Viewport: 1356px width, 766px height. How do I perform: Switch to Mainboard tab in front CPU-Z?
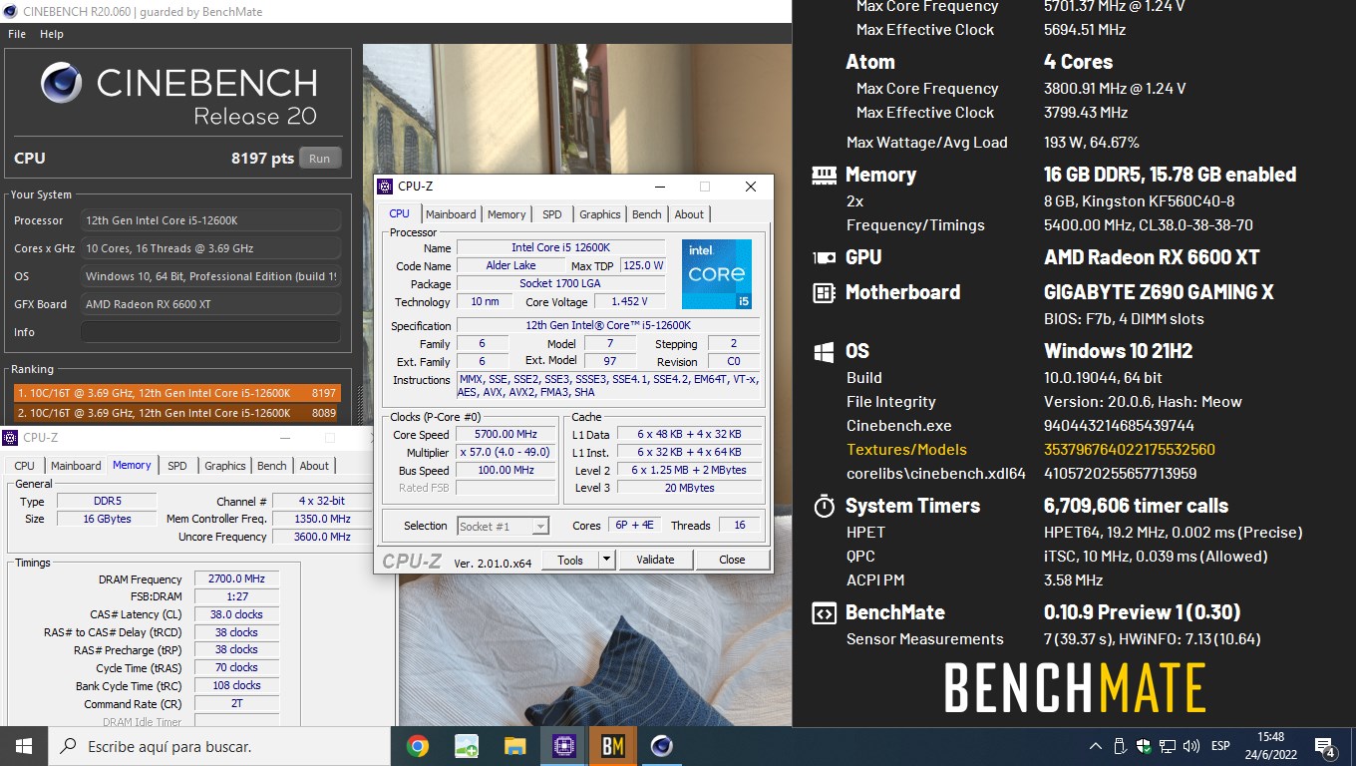pyautogui.click(x=451, y=214)
